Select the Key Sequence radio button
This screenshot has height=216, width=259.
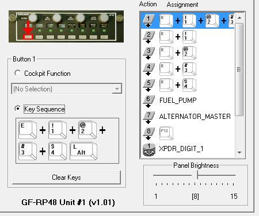[17, 109]
